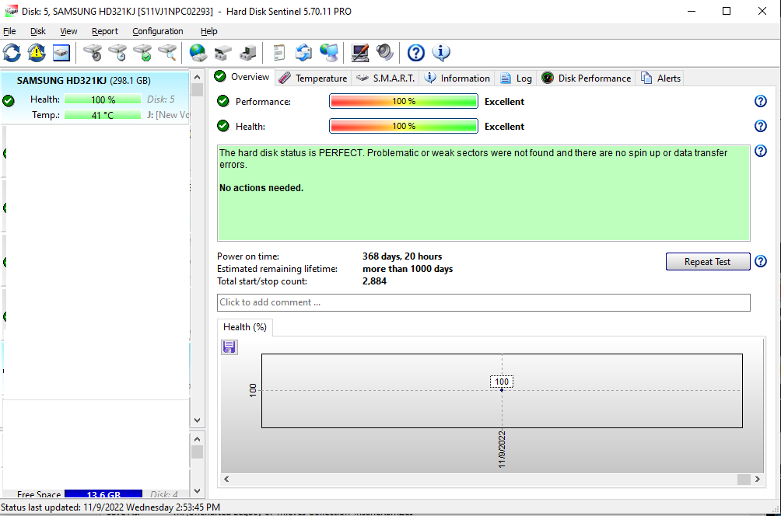Click the Excellent label beside the Performance bar
Viewport: 781px width, 516px height.
coord(504,101)
